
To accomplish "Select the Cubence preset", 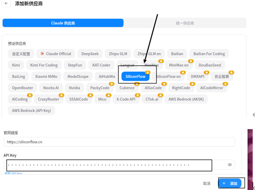I will 127,88.
